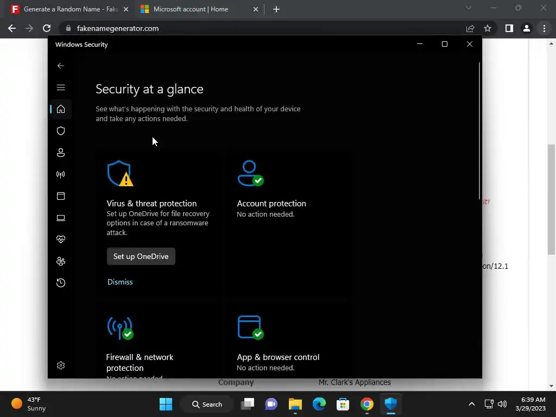The height and width of the screenshot is (417, 556).
Task: Click the taskbar Search box
Action: coord(207,404)
